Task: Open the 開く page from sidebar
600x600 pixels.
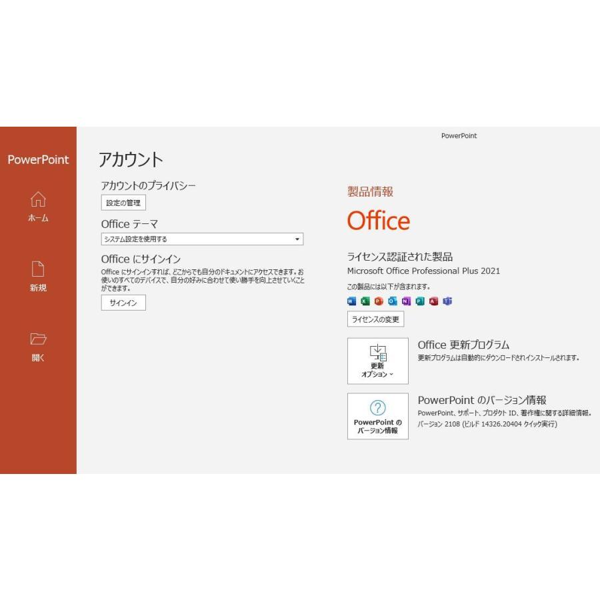Action: click(38, 347)
